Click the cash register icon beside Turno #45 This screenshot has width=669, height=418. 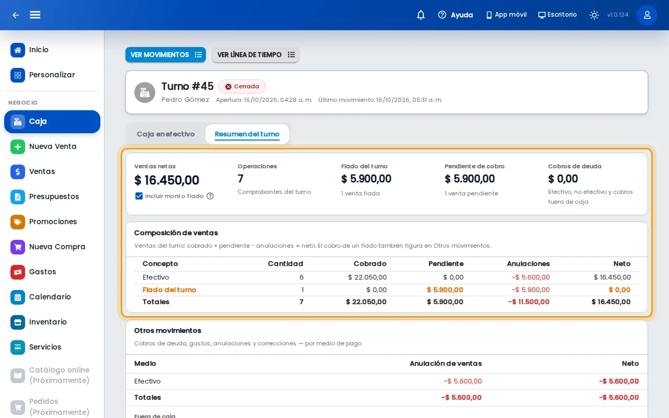click(145, 92)
